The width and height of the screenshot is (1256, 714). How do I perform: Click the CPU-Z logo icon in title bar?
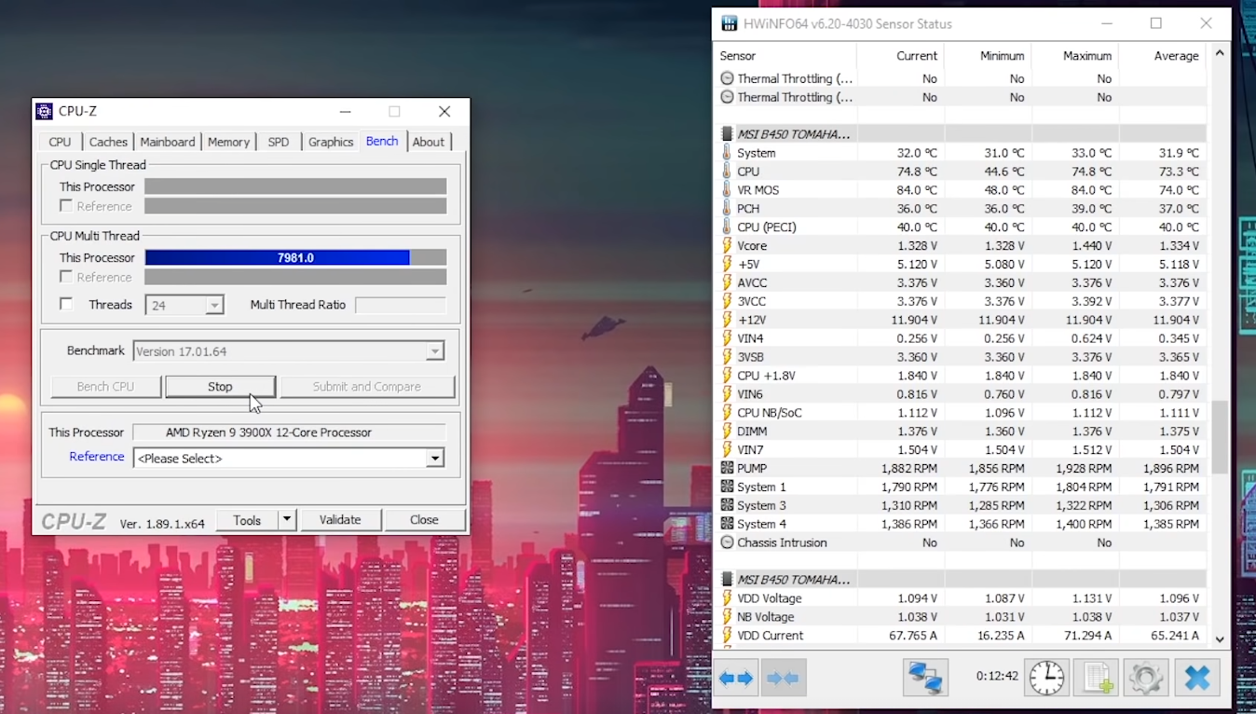(44, 111)
